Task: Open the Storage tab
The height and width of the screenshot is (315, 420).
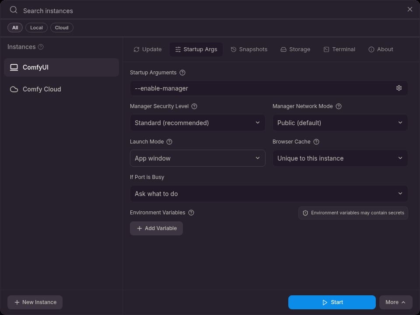Action: 295,49
